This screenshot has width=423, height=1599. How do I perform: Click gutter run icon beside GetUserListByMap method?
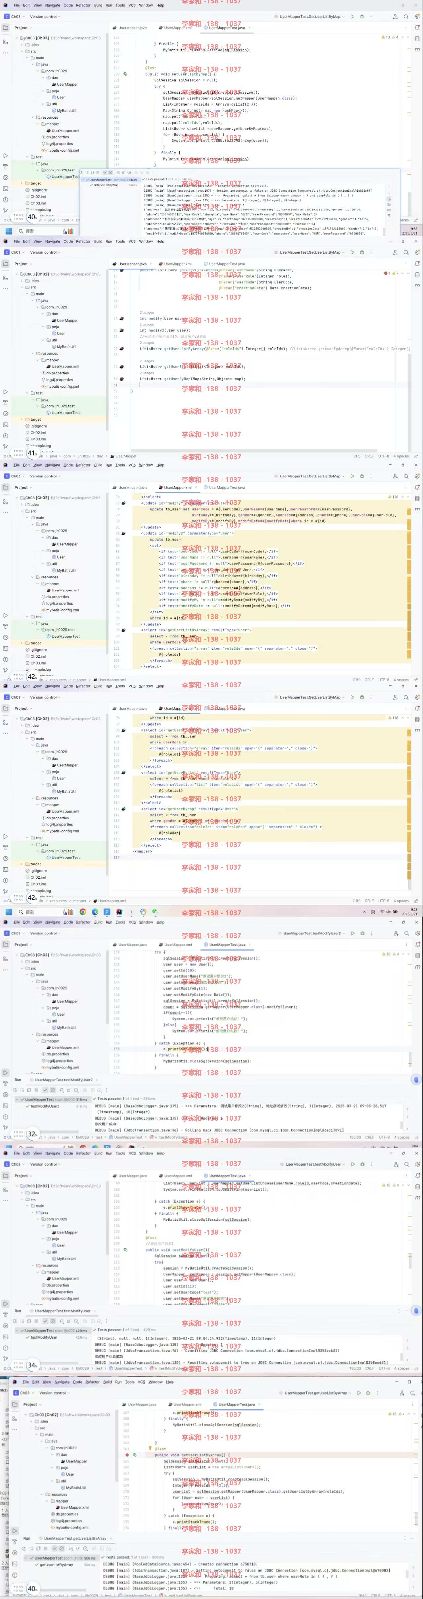tap(125, 74)
